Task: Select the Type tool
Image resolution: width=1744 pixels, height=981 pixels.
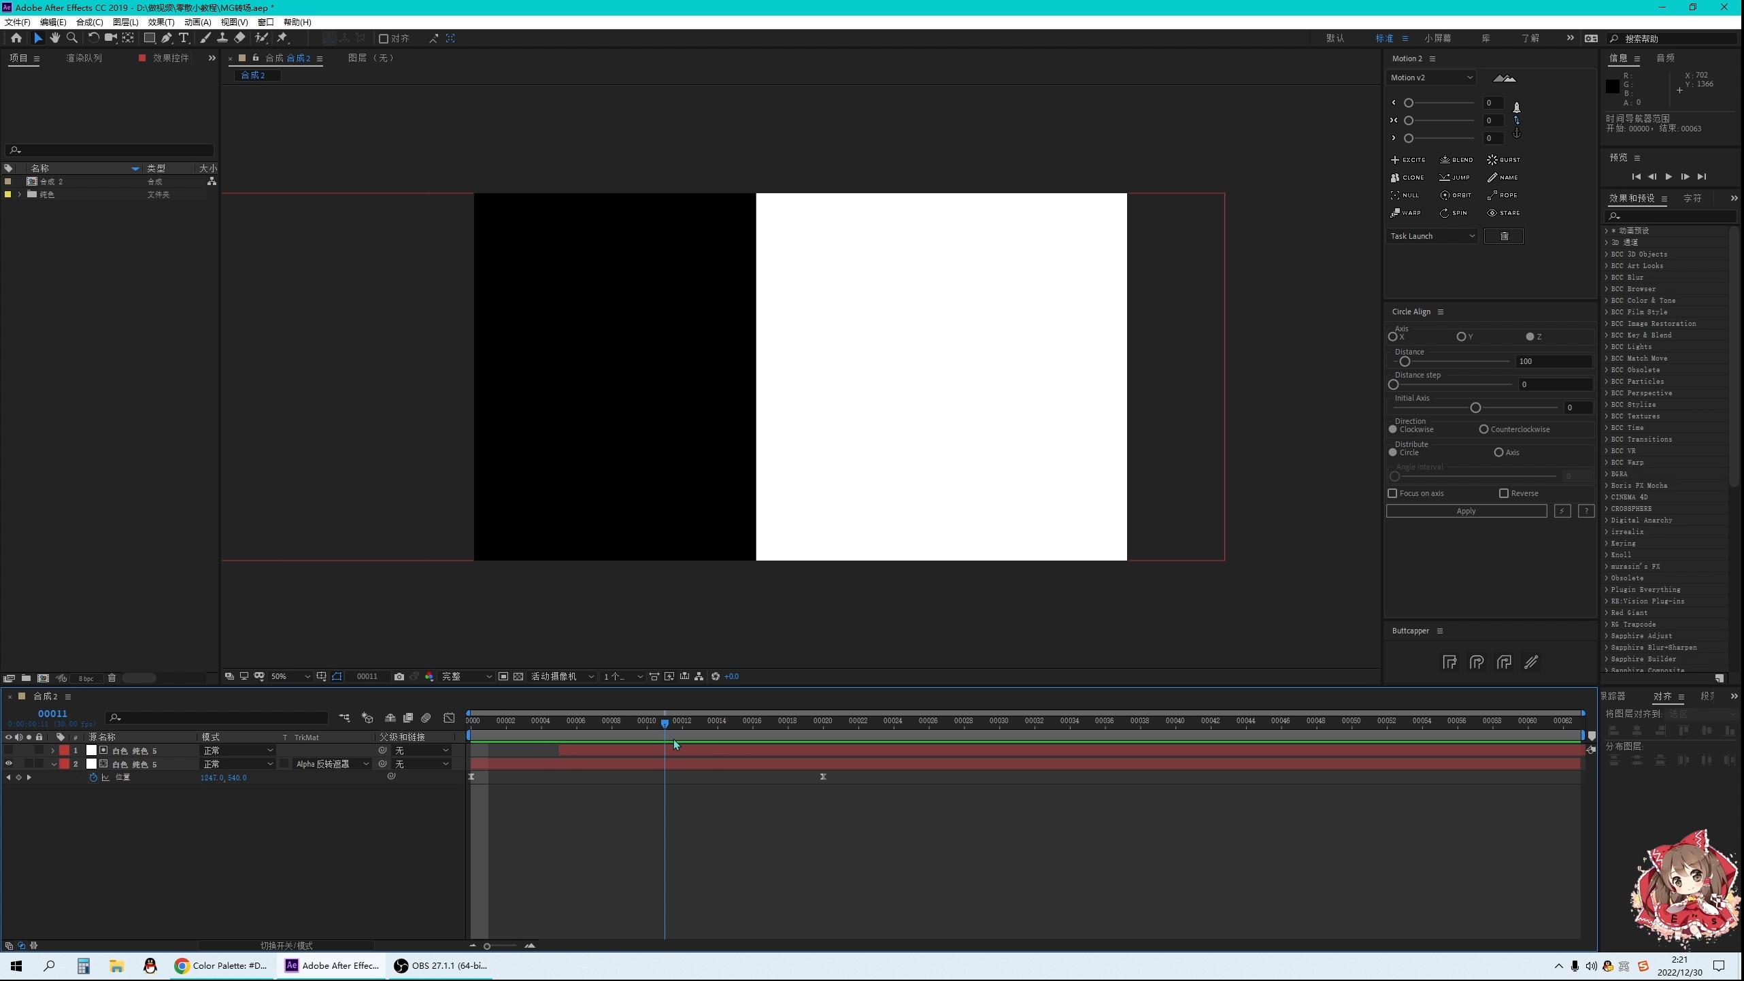Action: click(x=184, y=38)
